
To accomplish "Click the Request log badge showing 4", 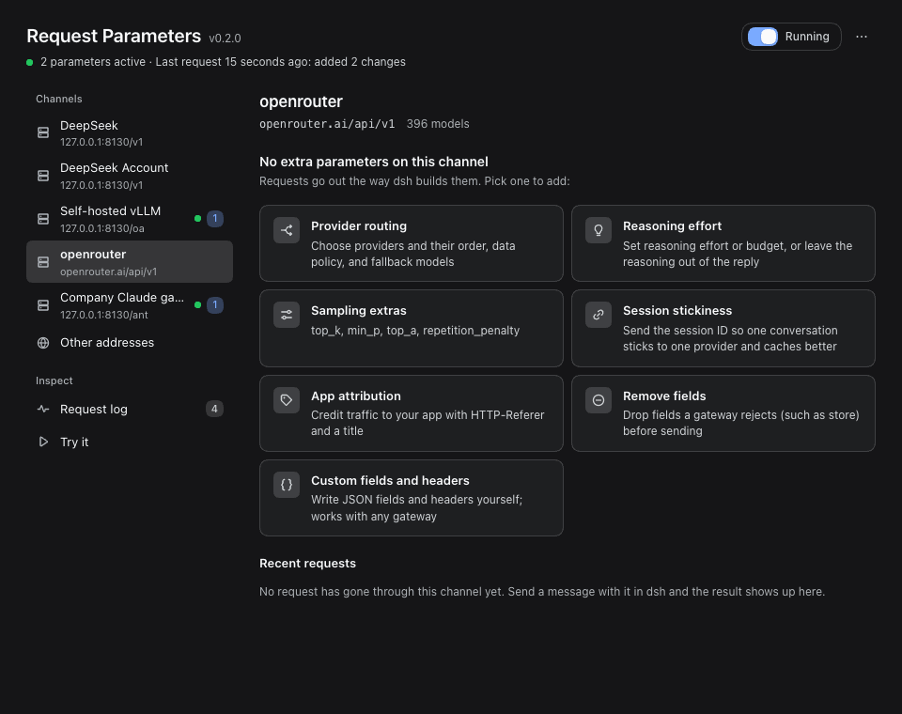I will pos(214,409).
